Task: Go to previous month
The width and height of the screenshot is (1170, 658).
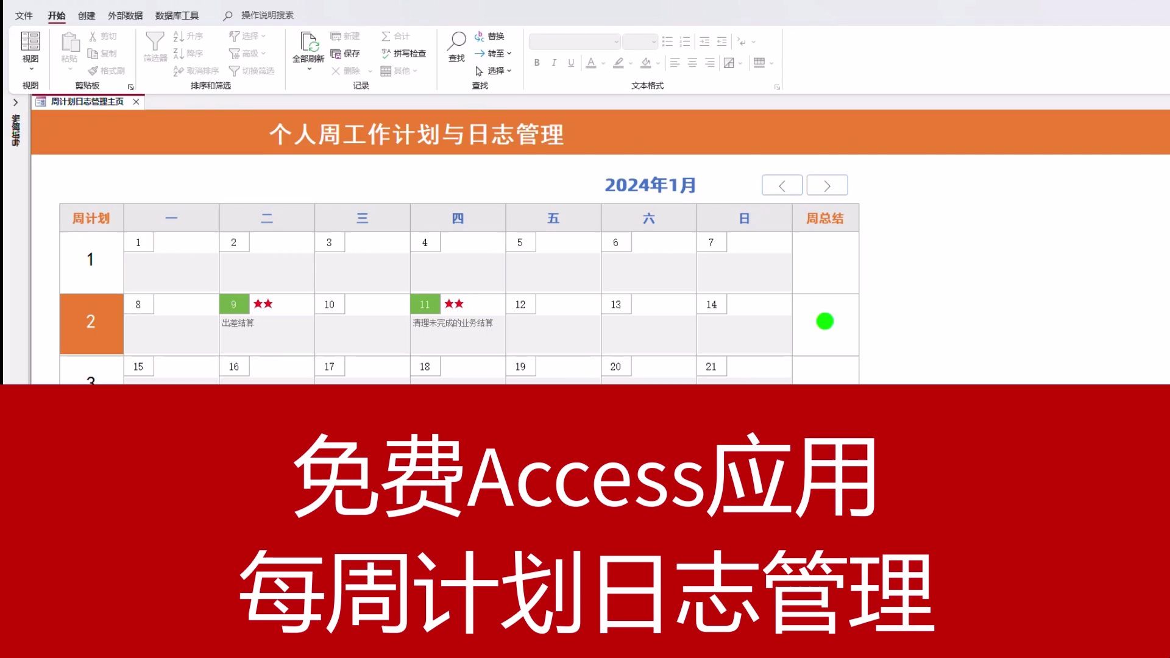Action: 782,185
